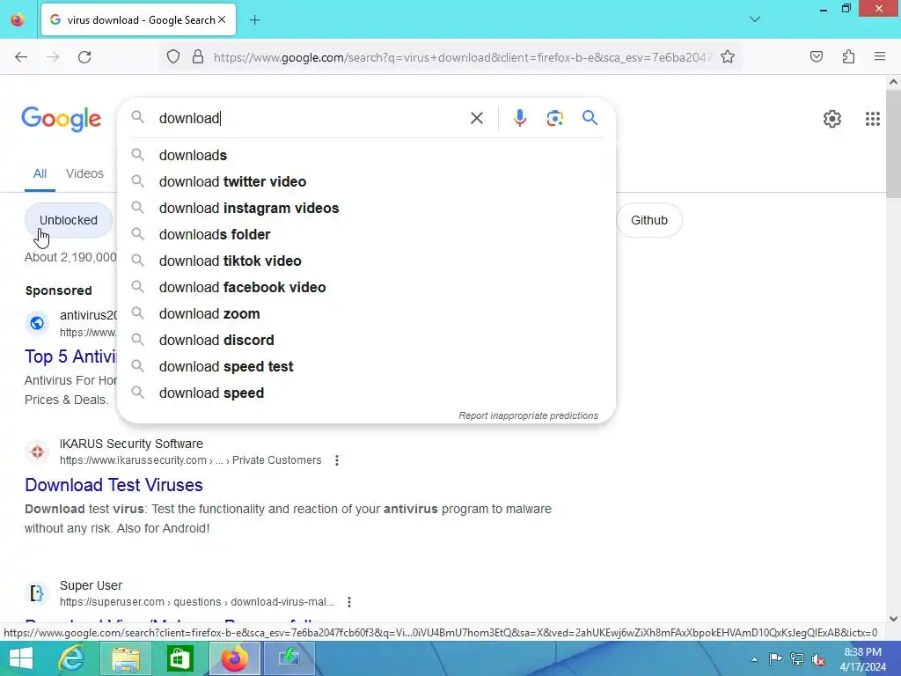The image size is (901, 676).
Task: Open the Google apps grid
Action: (x=872, y=119)
